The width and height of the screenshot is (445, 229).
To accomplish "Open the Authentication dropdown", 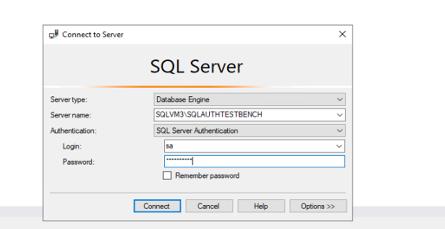I will point(249,131).
